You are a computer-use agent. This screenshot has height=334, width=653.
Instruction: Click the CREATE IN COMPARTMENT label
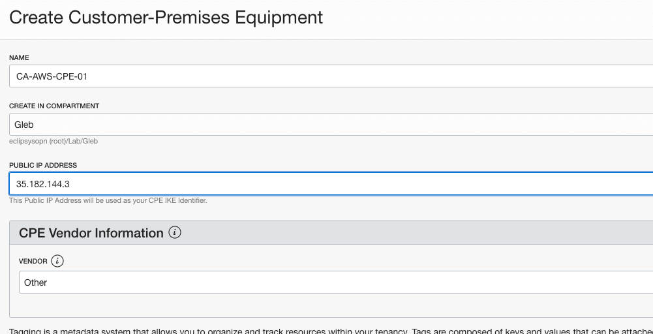(54, 106)
